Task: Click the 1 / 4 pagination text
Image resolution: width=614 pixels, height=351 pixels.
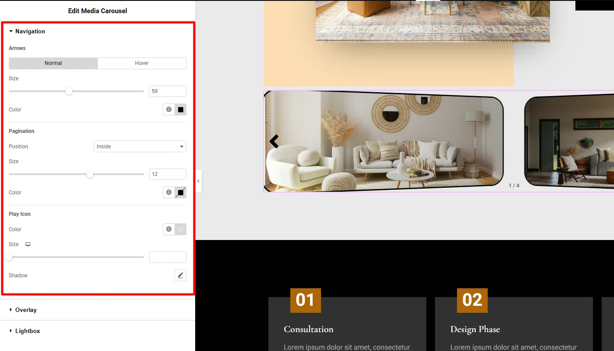Action: coord(514,186)
